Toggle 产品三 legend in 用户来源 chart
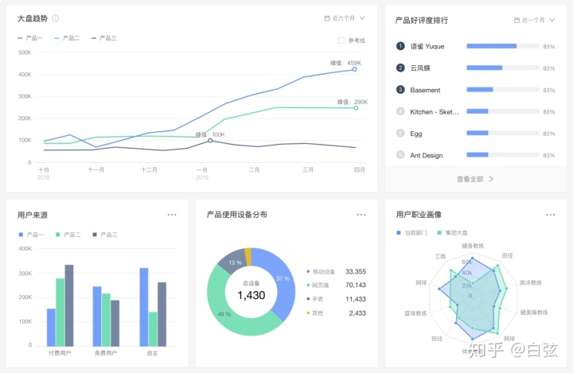This screenshot has height=373, width=573. click(x=105, y=235)
